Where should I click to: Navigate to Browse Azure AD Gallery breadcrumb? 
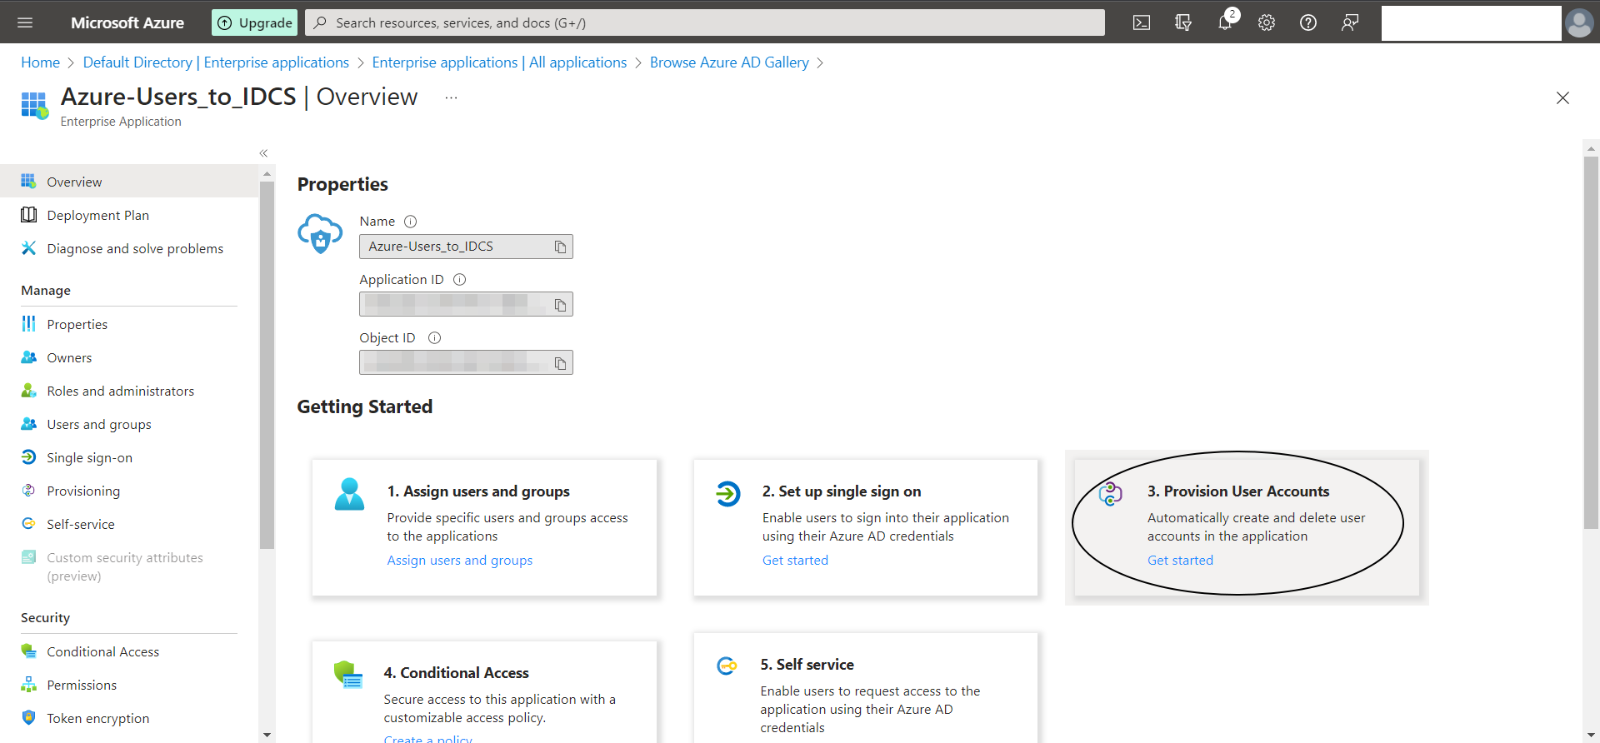point(729,62)
